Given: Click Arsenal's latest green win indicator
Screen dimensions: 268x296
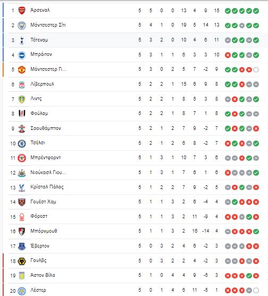Looking at the screenshot, I should tap(256, 11).
